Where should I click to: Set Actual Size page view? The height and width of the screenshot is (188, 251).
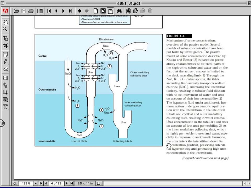point(96,11)
